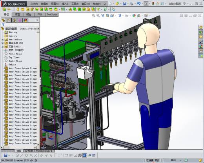This screenshot has height=163, width=204.
Task: Select the Origin item in feature tree
Action: click(10, 65)
